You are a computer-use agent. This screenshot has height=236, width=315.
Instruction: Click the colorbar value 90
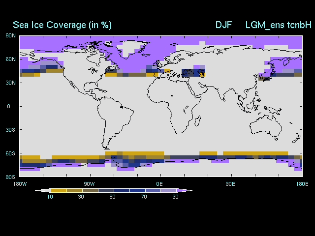coord(175,197)
